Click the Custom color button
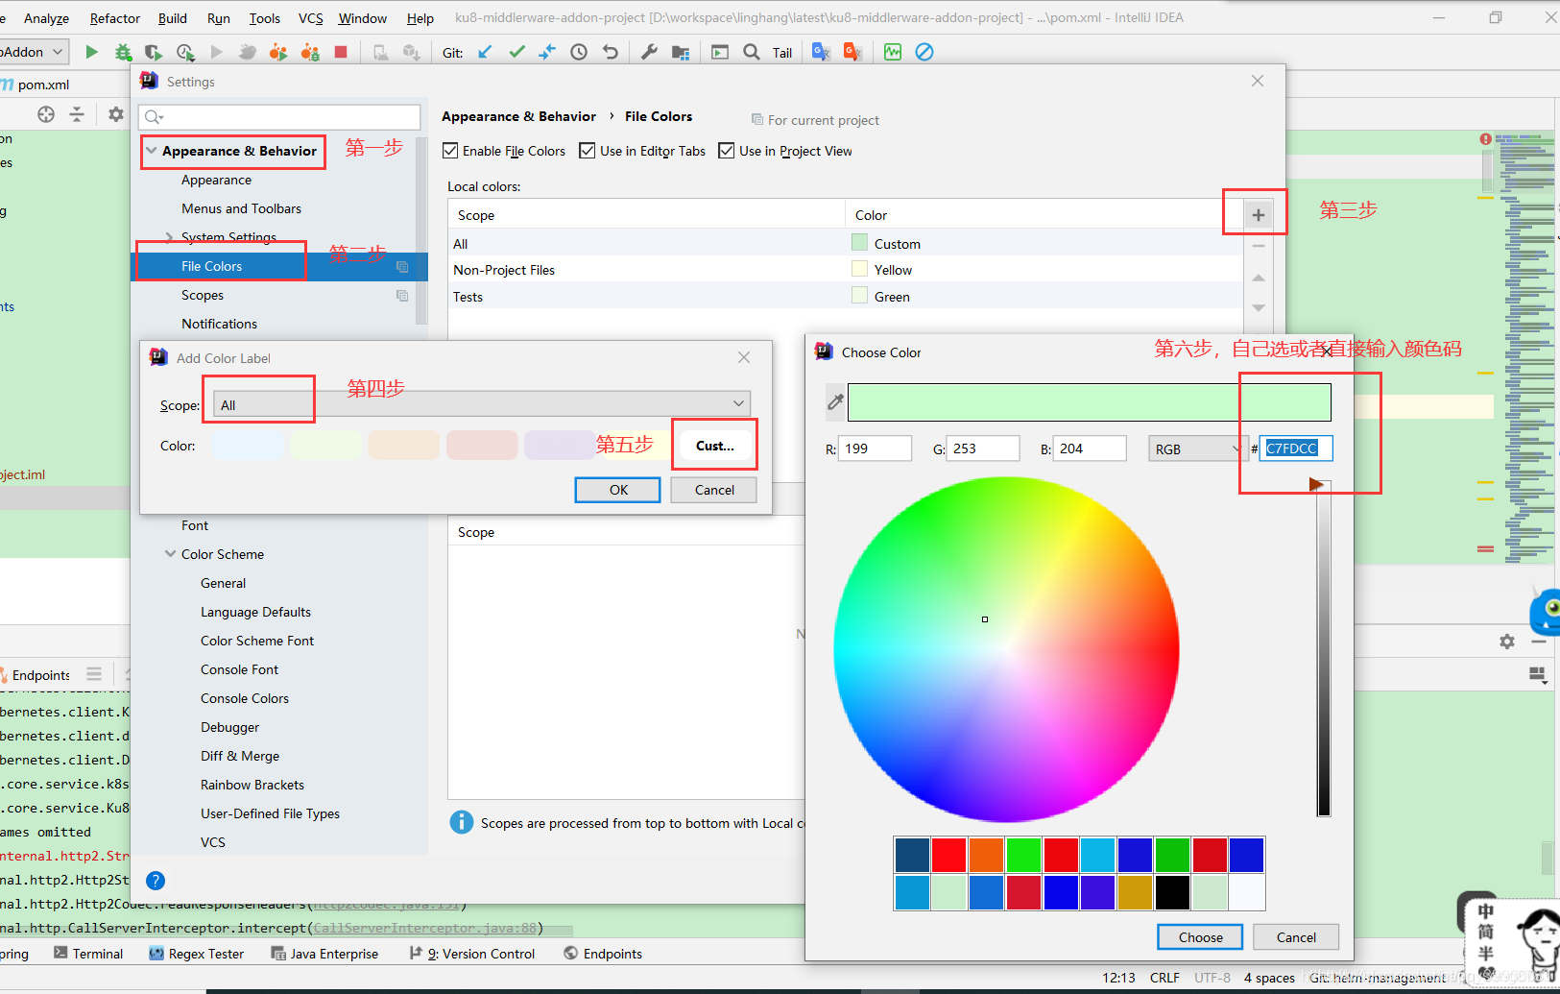This screenshot has height=994, width=1560. (x=714, y=446)
